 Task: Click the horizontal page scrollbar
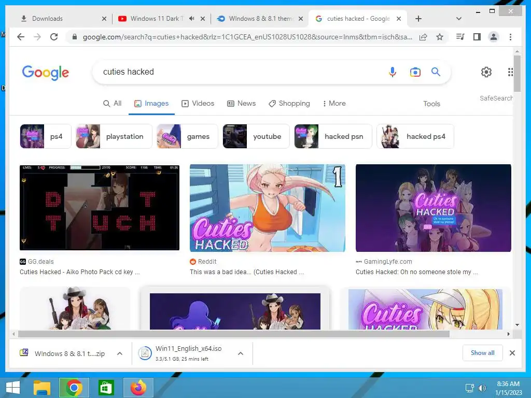[234, 334]
